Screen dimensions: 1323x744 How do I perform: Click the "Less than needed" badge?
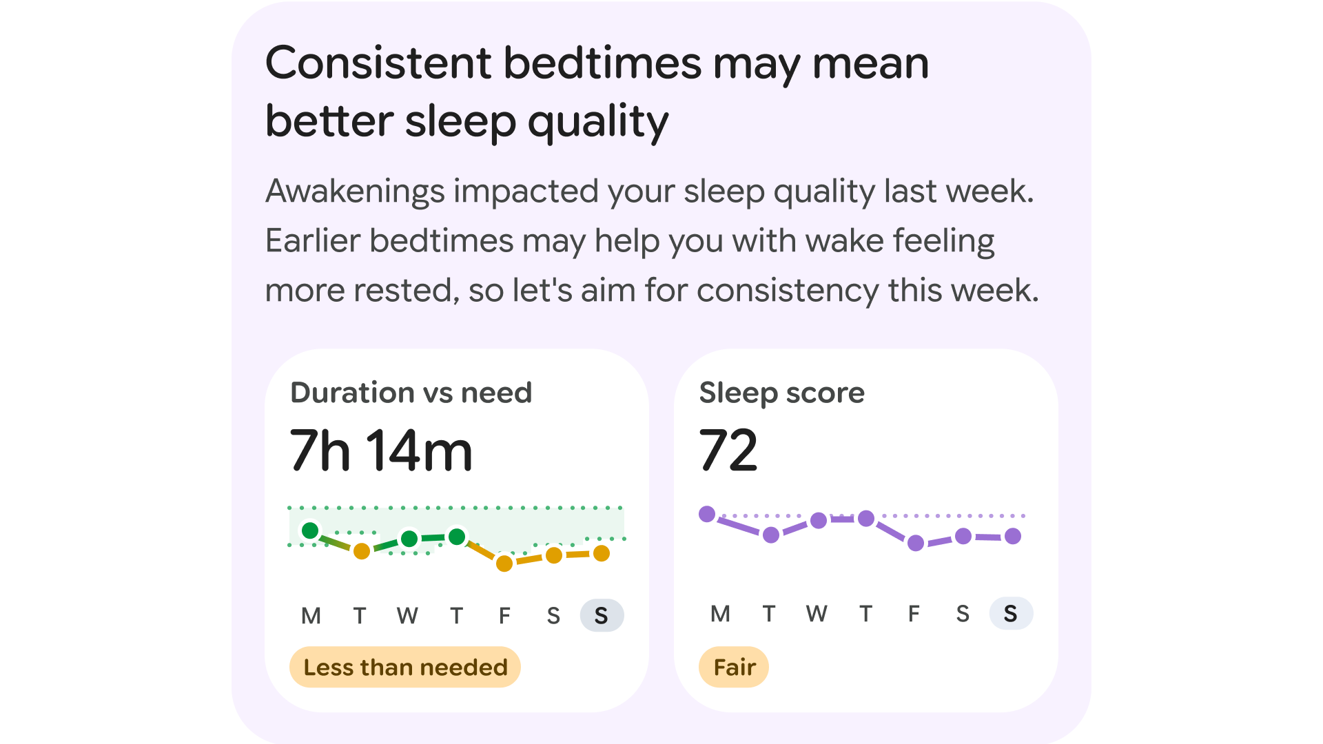click(405, 667)
